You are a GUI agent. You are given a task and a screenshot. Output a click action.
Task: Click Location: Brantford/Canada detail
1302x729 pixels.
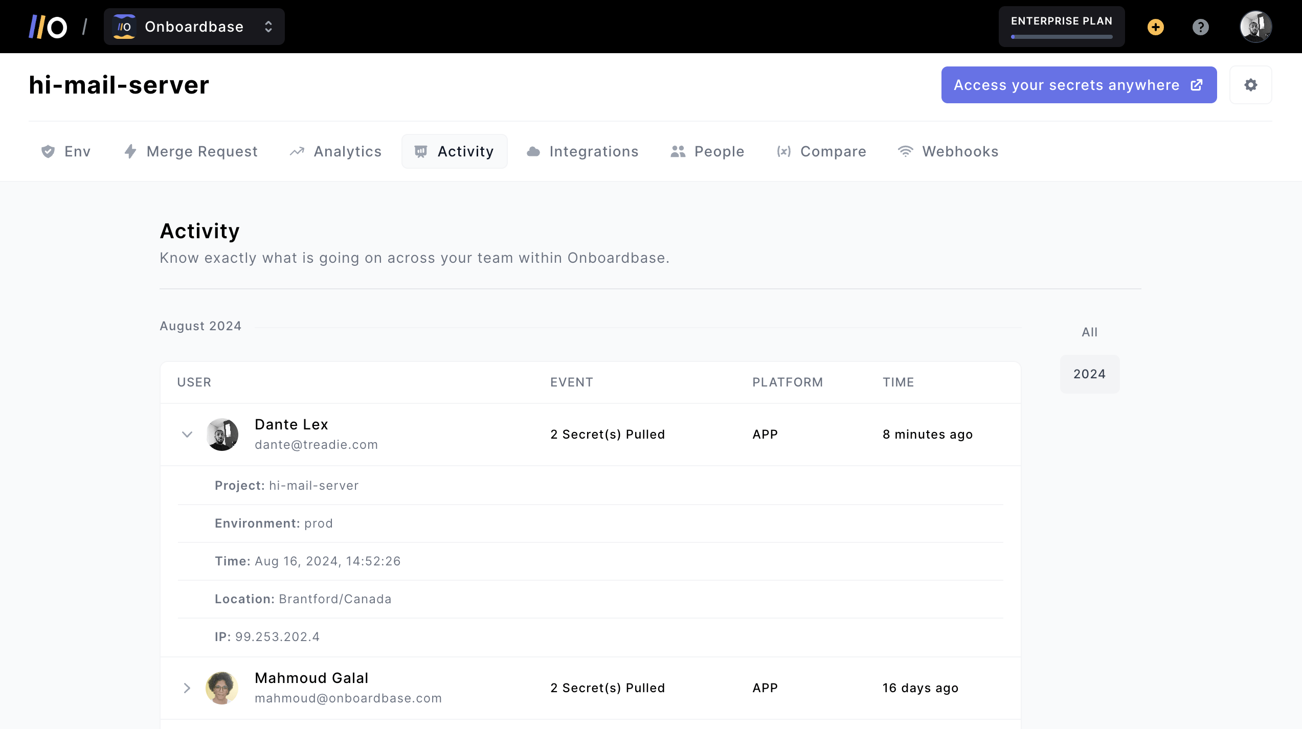point(303,599)
